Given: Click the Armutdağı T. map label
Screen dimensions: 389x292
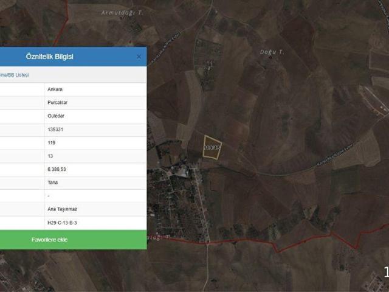Looking at the screenshot, I should [122, 13].
